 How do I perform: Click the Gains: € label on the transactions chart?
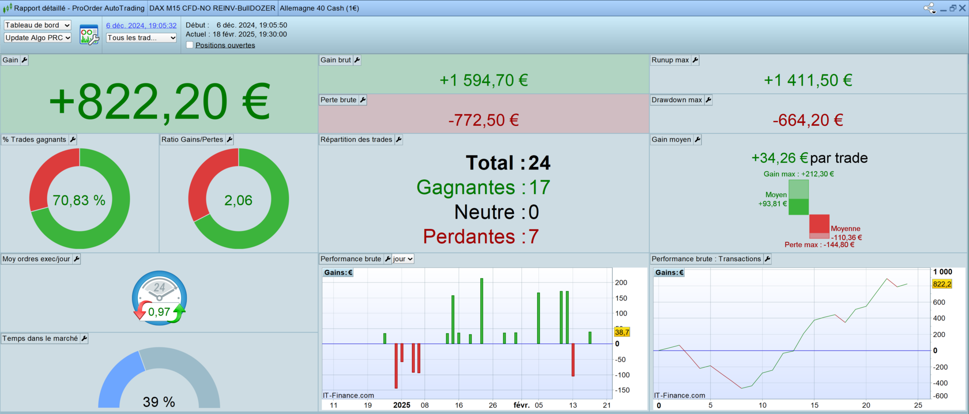[x=669, y=273]
